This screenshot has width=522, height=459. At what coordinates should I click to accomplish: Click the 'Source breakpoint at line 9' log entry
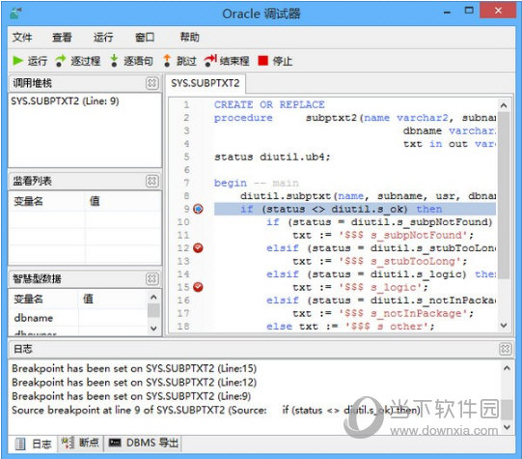(x=216, y=410)
